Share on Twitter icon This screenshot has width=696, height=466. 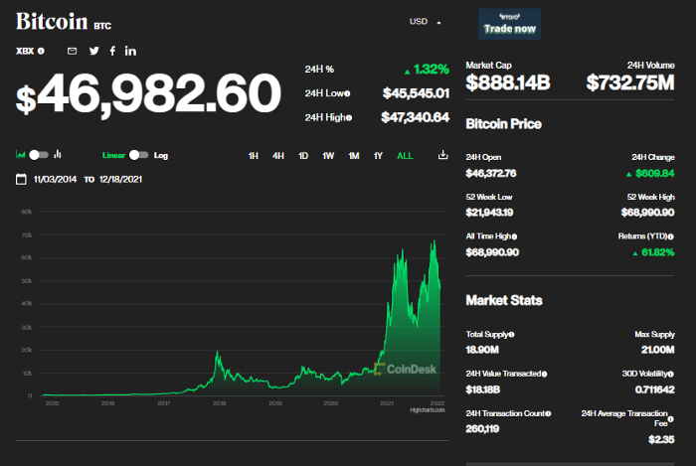pos(94,51)
